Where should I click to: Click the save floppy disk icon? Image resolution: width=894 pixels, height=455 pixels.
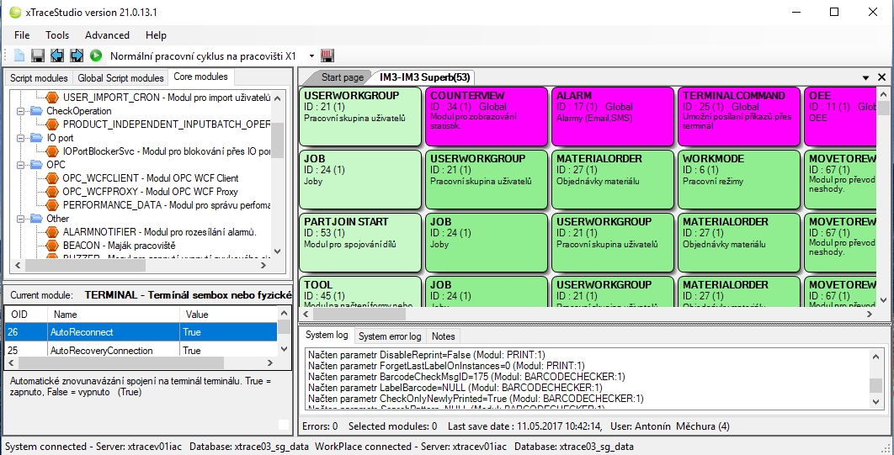click(38, 56)
